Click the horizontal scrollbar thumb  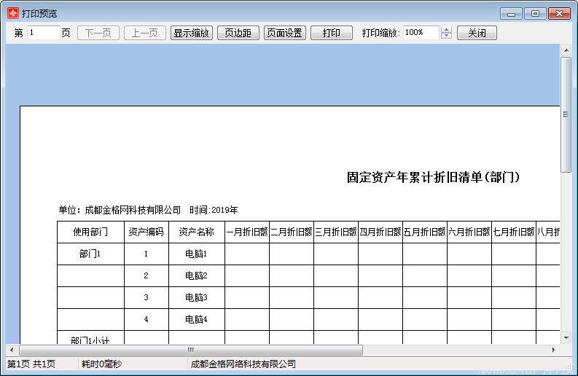point(191,350)
